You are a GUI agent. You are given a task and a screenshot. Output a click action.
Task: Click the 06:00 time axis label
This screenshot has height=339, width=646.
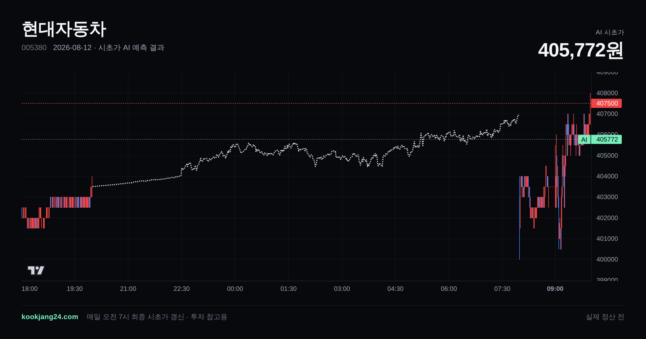(x=449, y=289)
